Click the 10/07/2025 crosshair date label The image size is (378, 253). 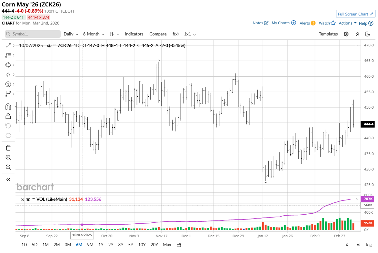point(82,235)
